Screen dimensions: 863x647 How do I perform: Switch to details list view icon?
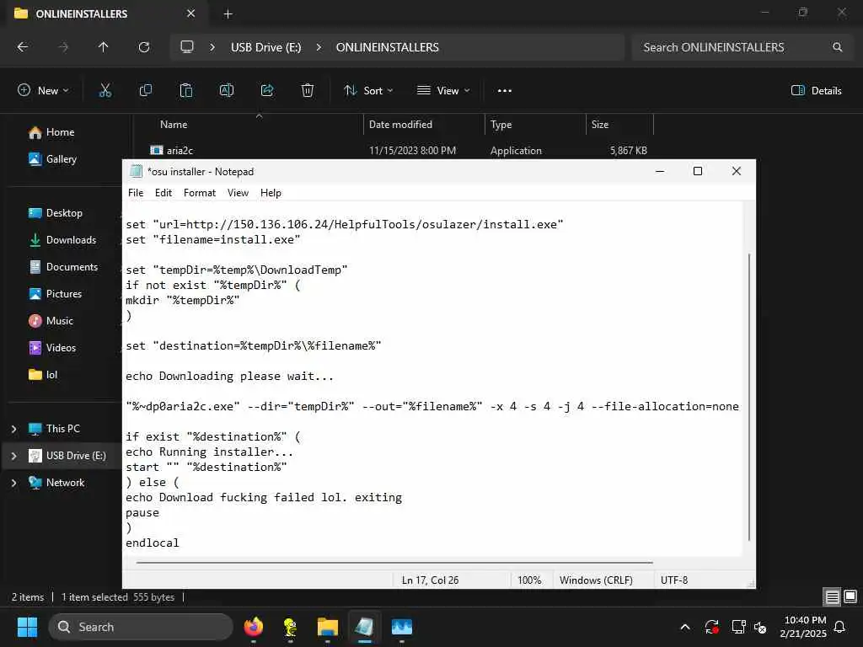[832, 596]
